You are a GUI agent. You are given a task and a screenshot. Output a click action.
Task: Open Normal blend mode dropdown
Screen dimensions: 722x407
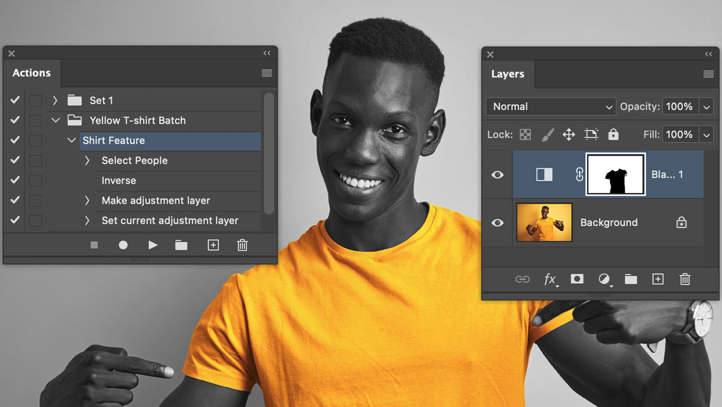tap(551, 106)
